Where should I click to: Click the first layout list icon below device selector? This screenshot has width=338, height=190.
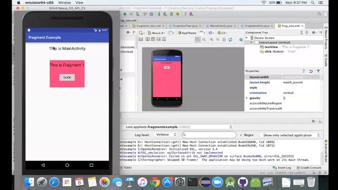click(x=141, y=39)
